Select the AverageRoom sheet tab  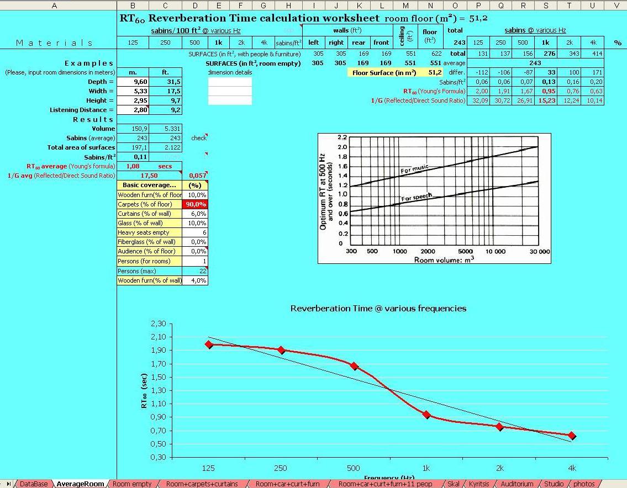coord(80,484)
